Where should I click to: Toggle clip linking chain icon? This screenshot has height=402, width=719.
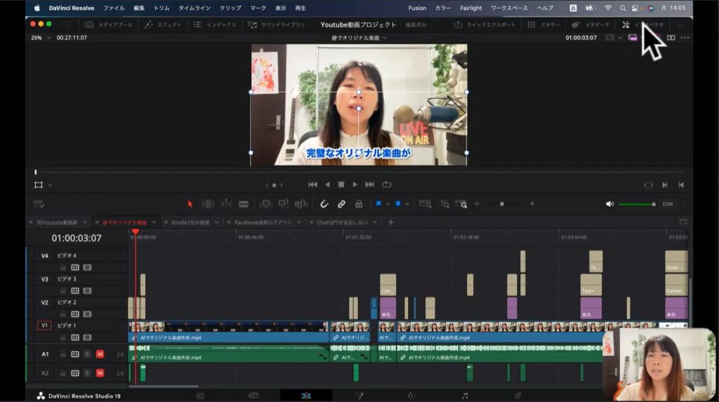click(x=341, y=204)
